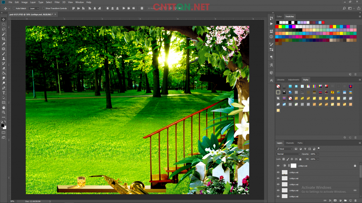Viewport: 362px width, 203px height.
Task: Check Show Transform Controls
Action: (x=43, y=8)
